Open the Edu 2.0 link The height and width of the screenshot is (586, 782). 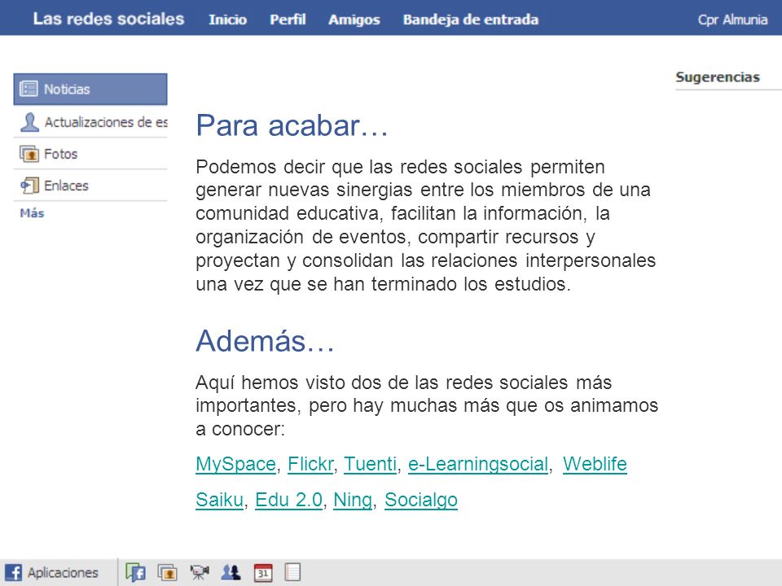click(288, 500)
